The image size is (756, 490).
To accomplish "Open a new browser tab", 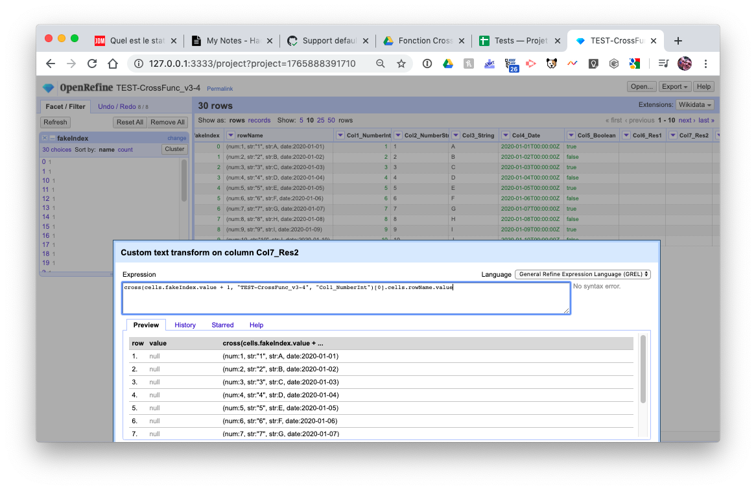I will pyautogui.click(x=678, y=41).
